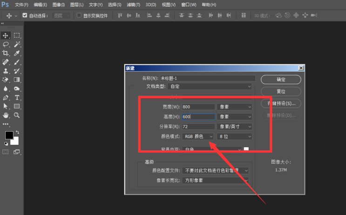Swap foreground and background colors
Screen dimensions: 346x215
(17, 132)
